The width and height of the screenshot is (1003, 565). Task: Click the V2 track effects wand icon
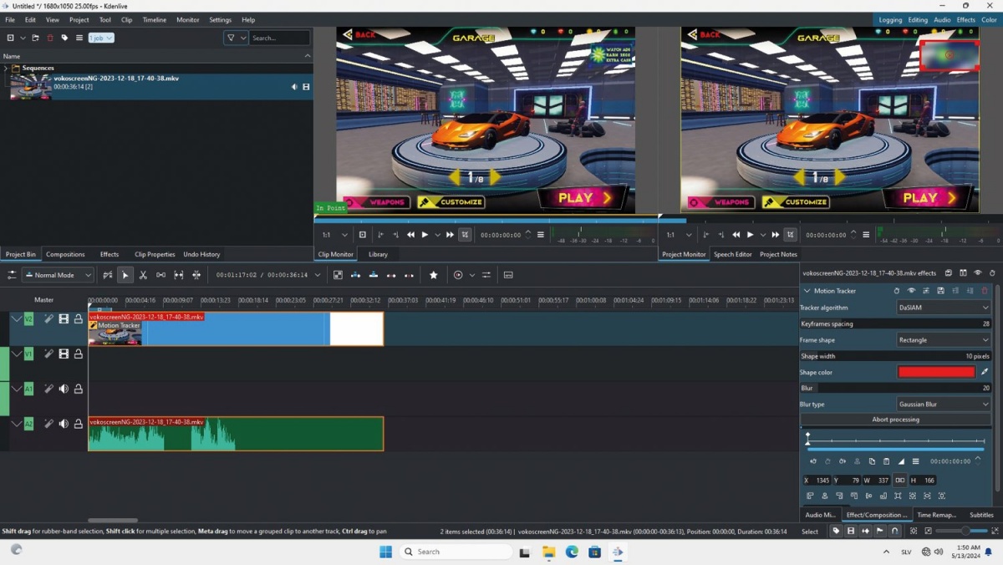click(x=48, y=318)
